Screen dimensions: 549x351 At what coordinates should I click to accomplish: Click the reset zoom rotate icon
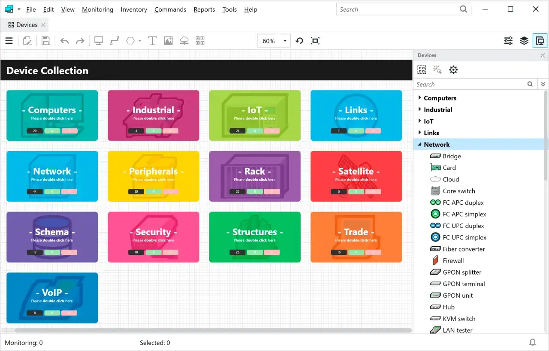[x=299, y=41]
